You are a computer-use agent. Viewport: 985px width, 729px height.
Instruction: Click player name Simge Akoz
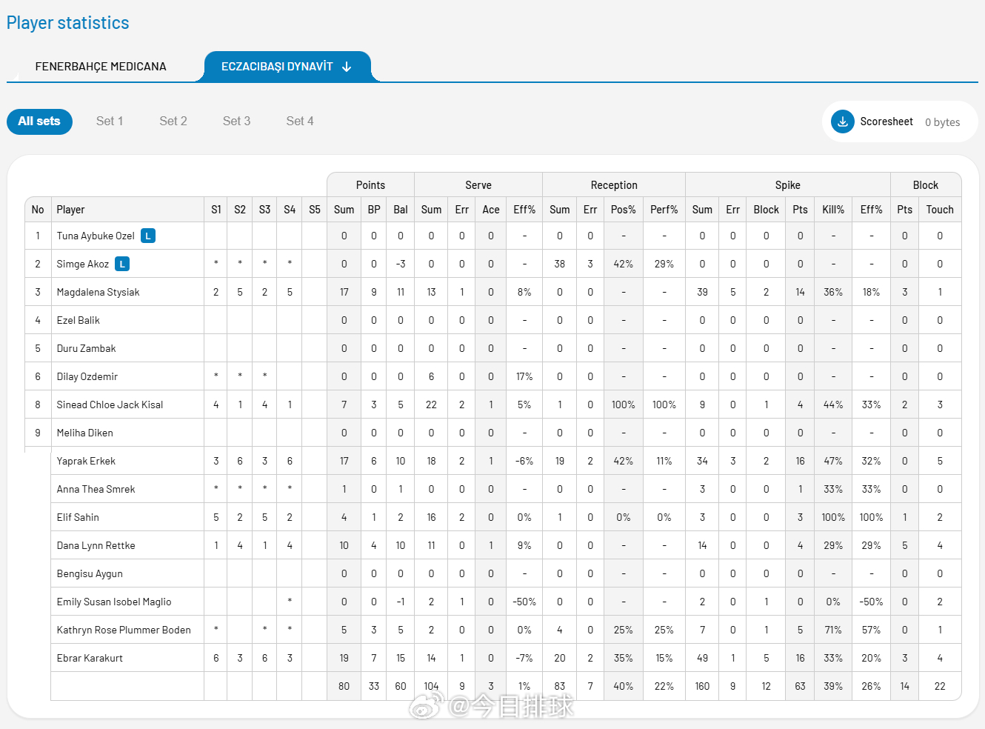click(83, 264)
